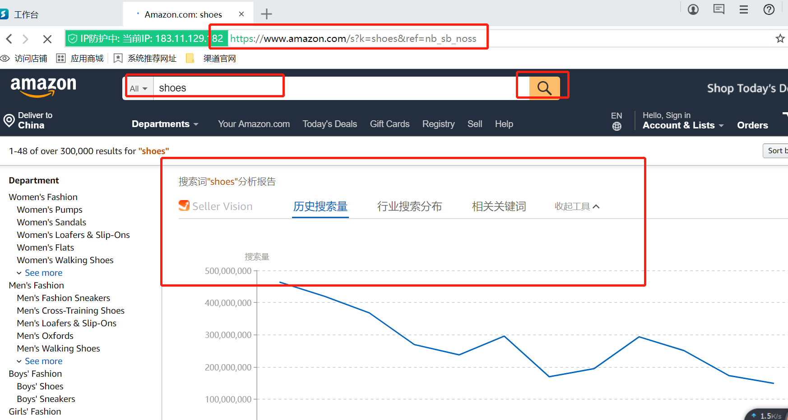The image size is (788, 420).
Task: Click the orange search magnifier button
Action: [544, 88]
